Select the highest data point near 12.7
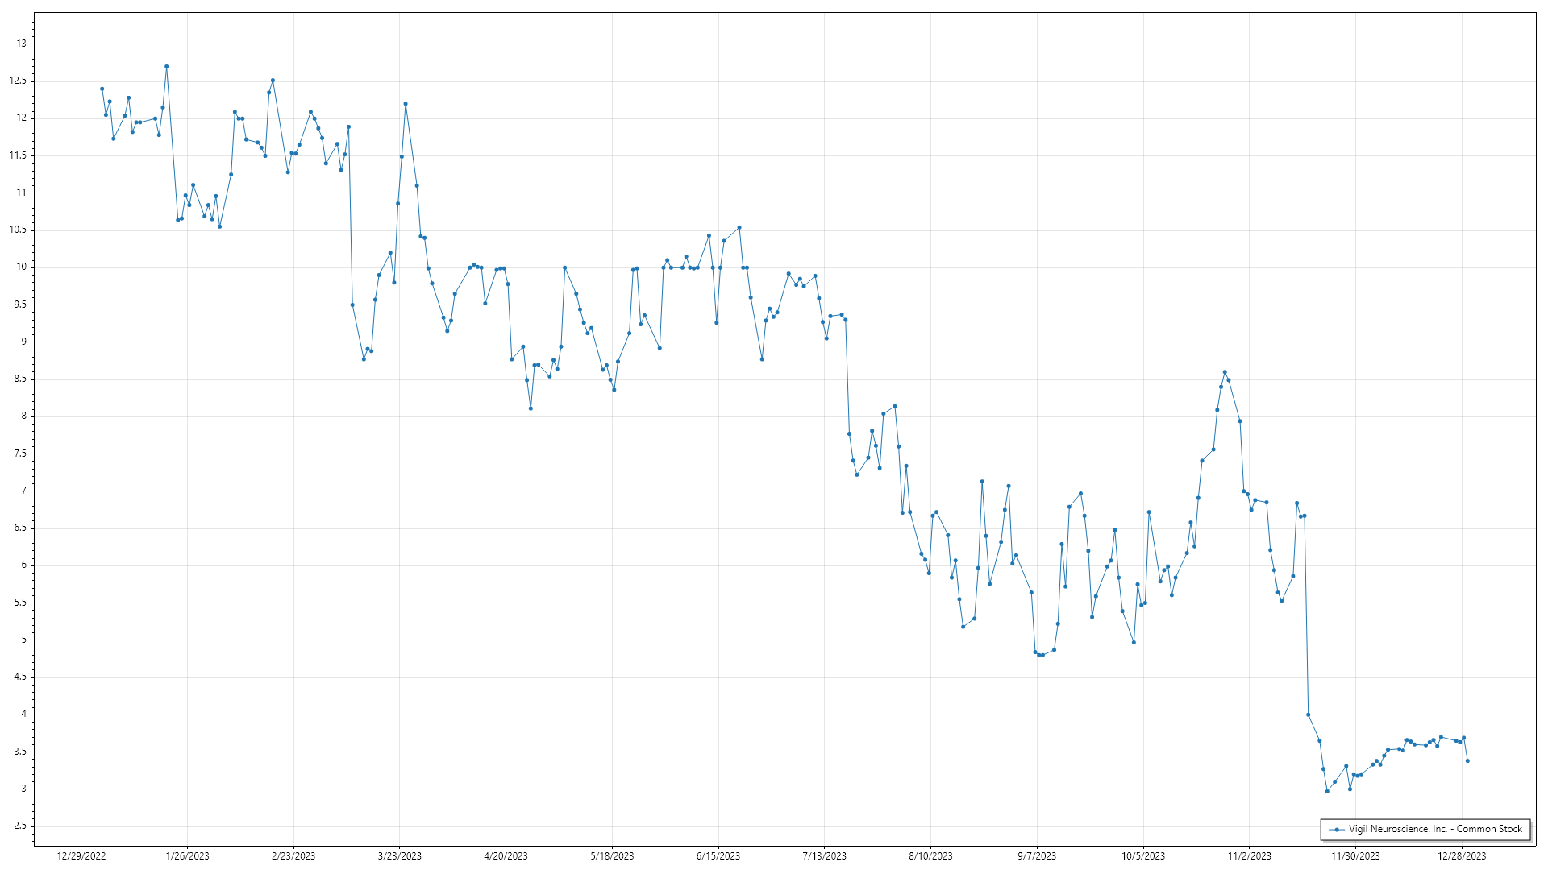The width and height of the screenshot is (1548, 870). click(166, 67)
